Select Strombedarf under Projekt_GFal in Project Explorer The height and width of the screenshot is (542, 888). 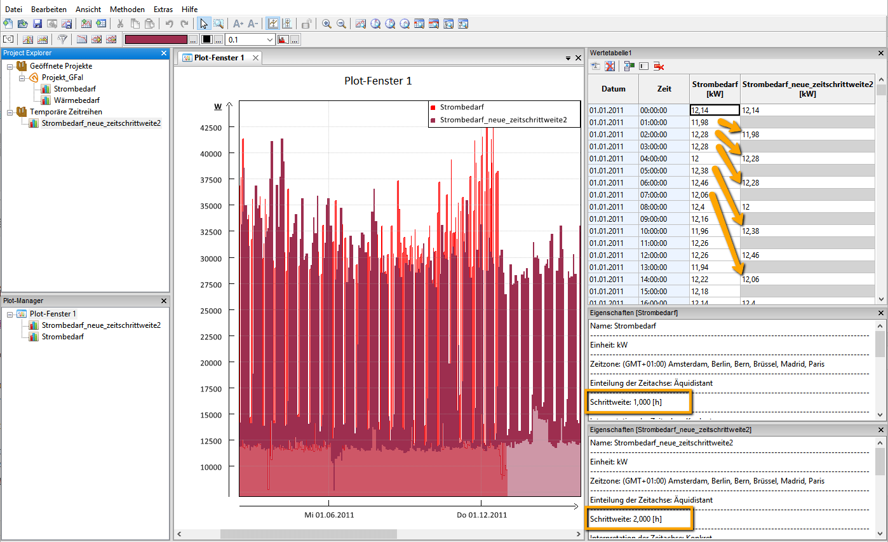74,89
